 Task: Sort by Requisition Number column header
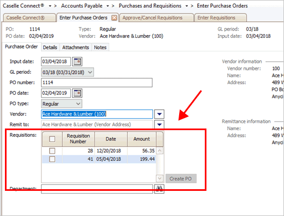pos(79,139)
